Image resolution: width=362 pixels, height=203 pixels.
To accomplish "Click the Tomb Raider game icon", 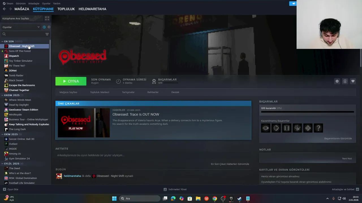I will click(6, 76).
